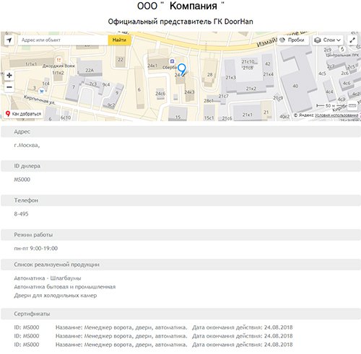Click the shopping cart icon on map
The width and height of the screenshot is (361, 354).
[x=42, y=91]
